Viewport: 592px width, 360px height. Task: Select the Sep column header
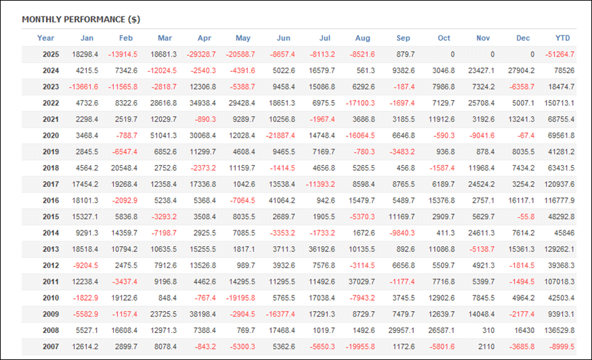pyautogui.click(x=404, y=38)
